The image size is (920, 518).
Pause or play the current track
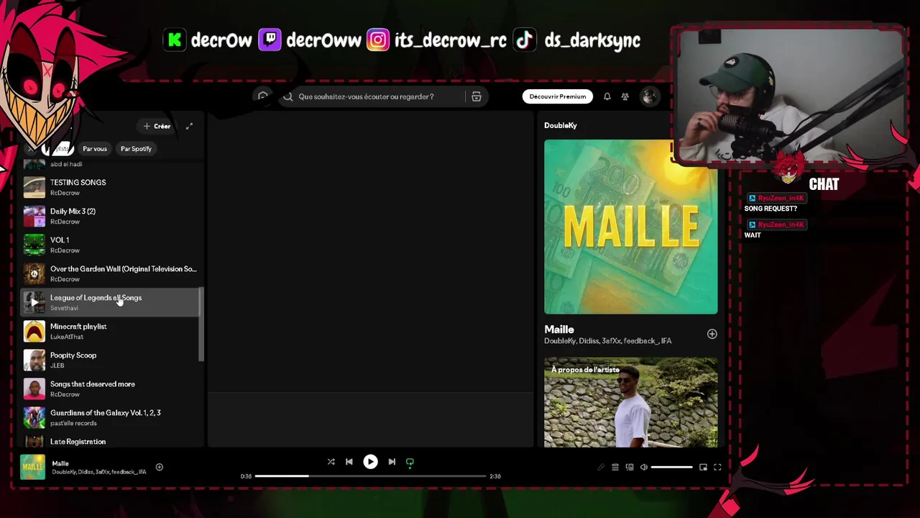(370, 462)
